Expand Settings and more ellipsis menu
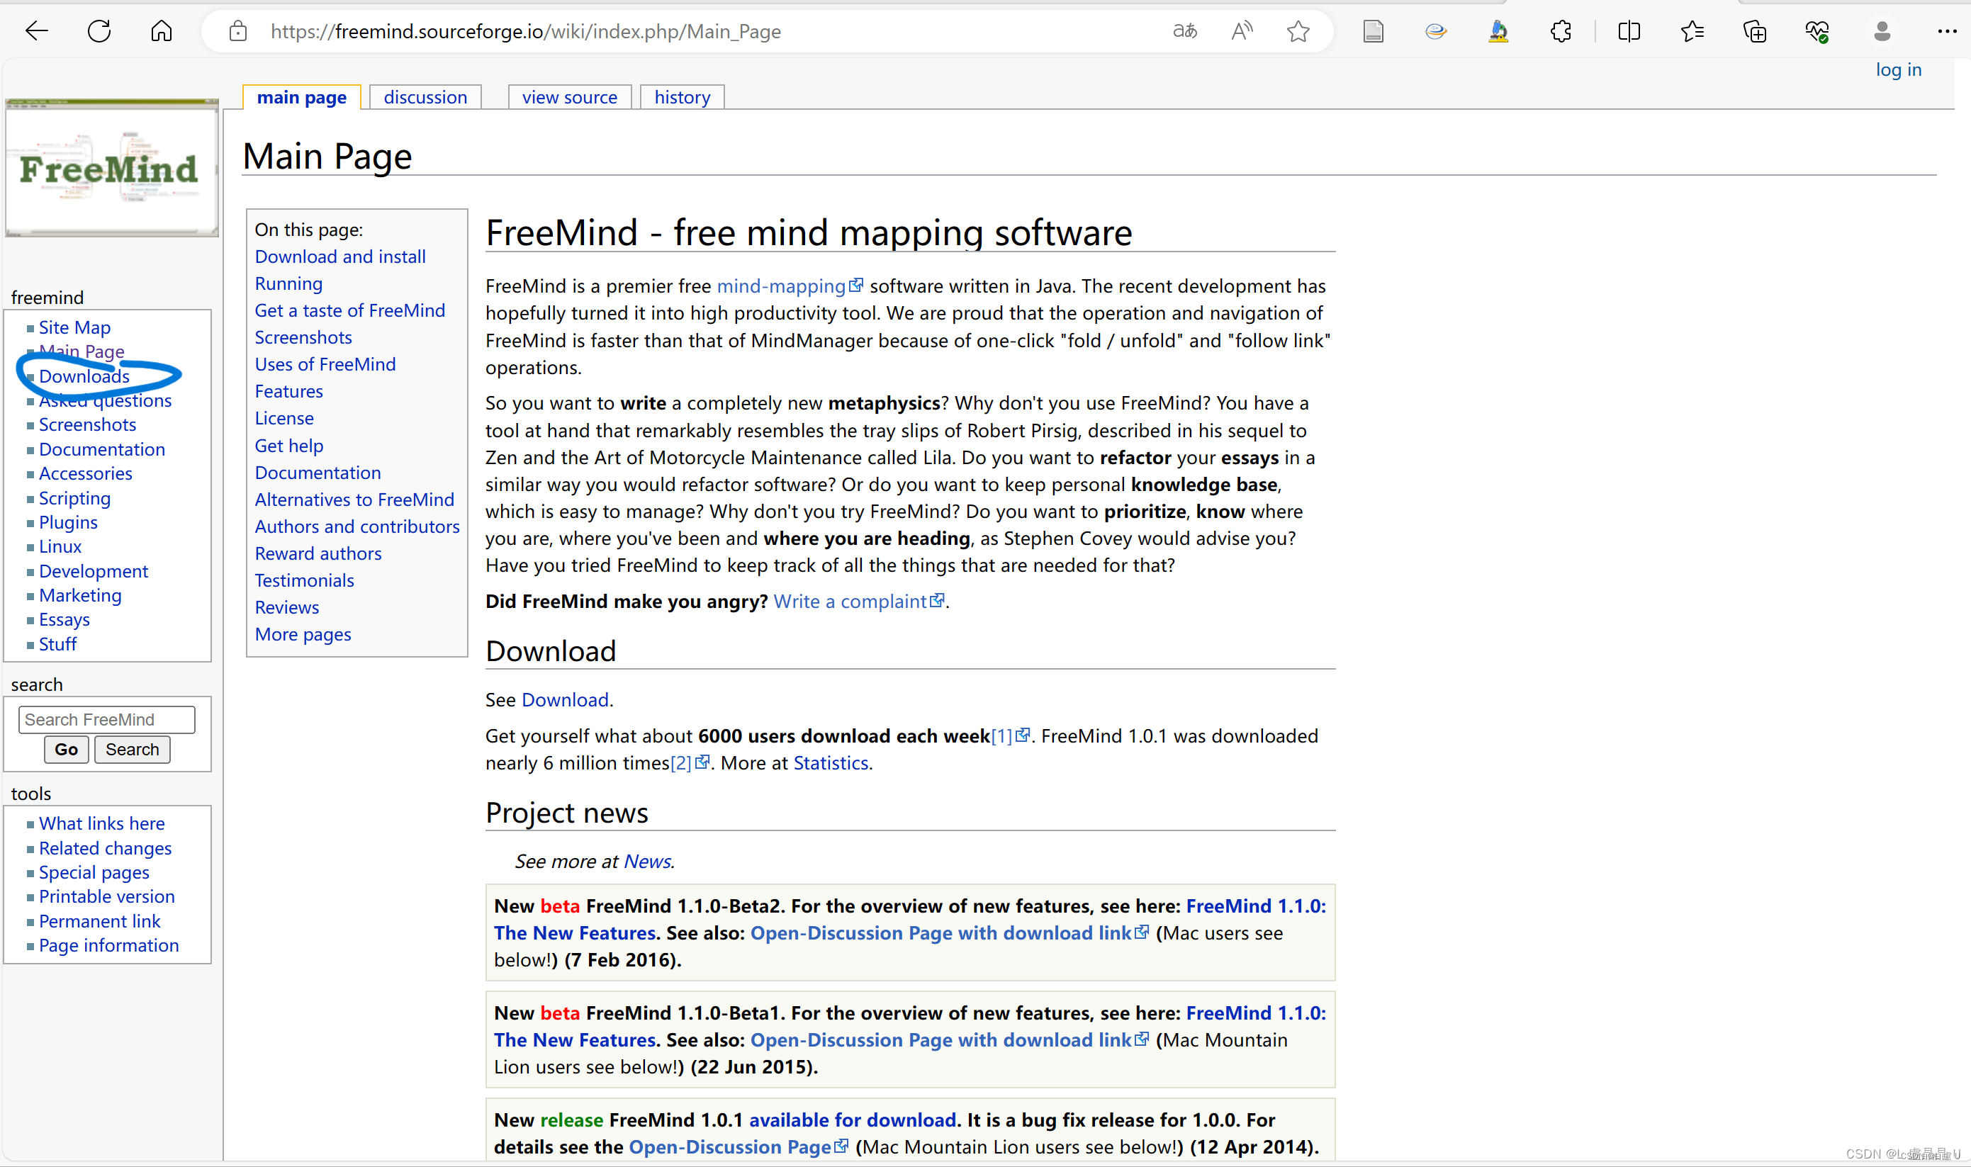 click(1947, 31)
